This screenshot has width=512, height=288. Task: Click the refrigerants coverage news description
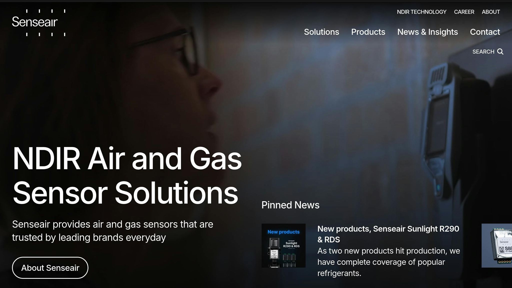[389, 262]
